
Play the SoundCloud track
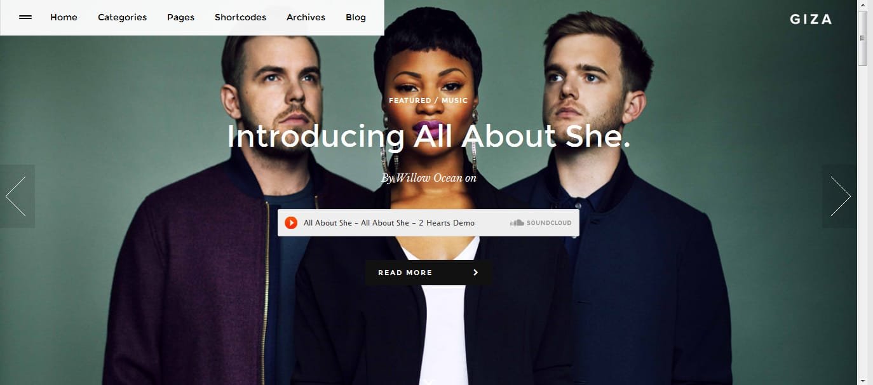(291, 223)
